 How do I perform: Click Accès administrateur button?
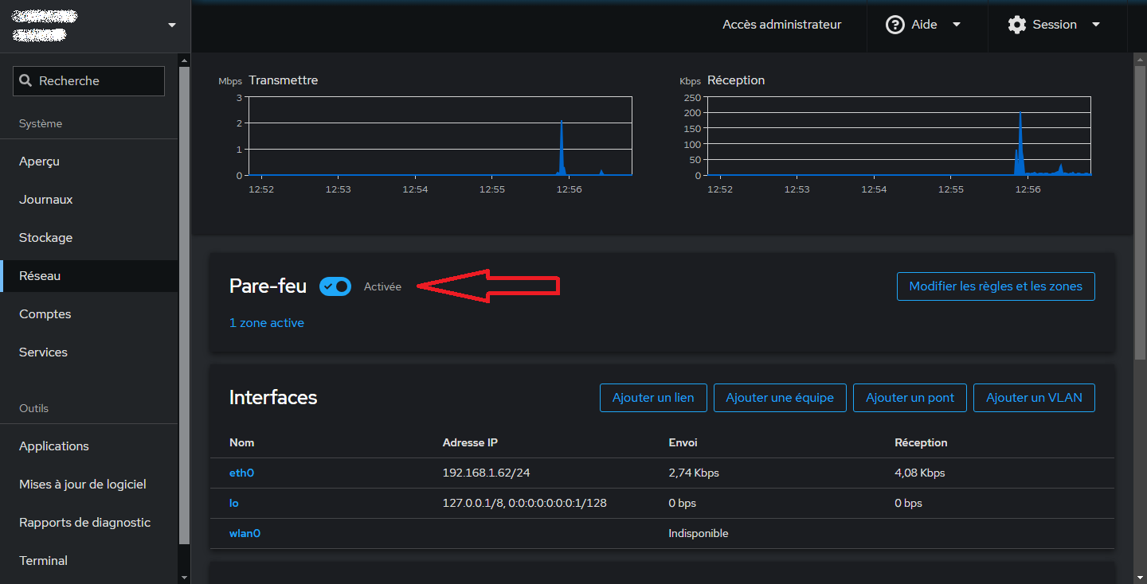point(781,25)
